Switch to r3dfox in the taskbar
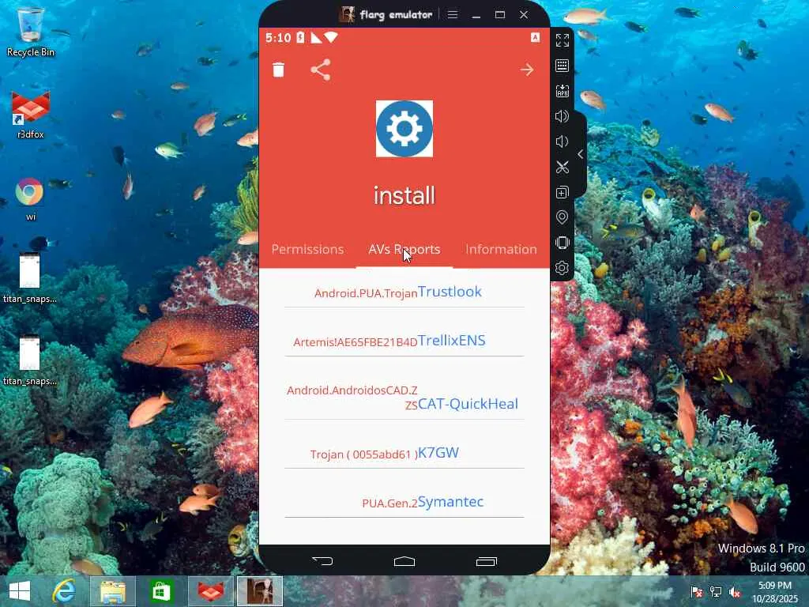 point(210,591)
